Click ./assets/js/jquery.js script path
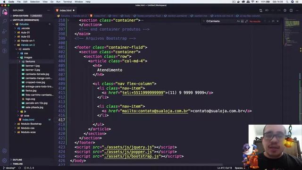This screenshot has width=302, height=170. point(128,147)
